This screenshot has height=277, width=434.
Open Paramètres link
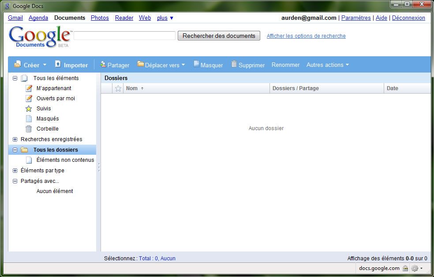(356, 18)
